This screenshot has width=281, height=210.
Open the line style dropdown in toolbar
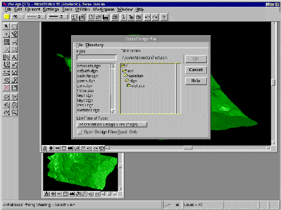[36, 17]
